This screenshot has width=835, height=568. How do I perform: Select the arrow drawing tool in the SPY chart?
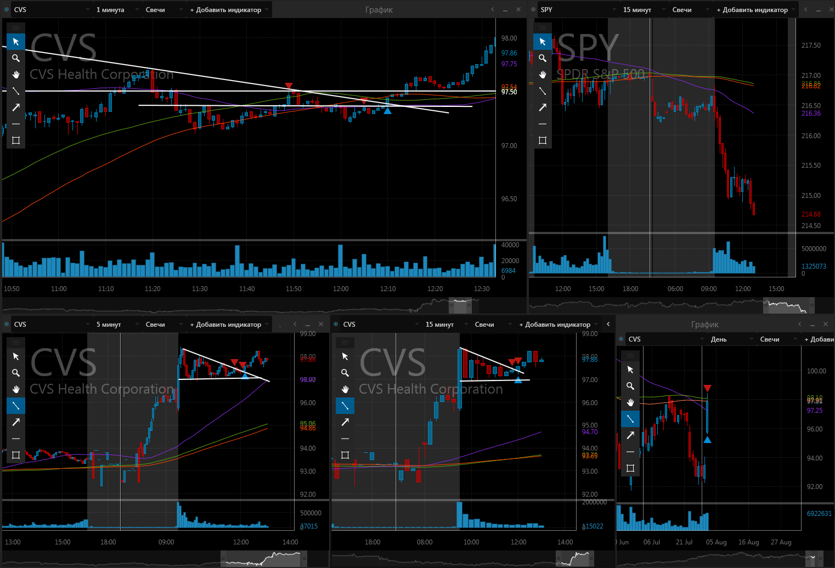[x=543, y=107]
